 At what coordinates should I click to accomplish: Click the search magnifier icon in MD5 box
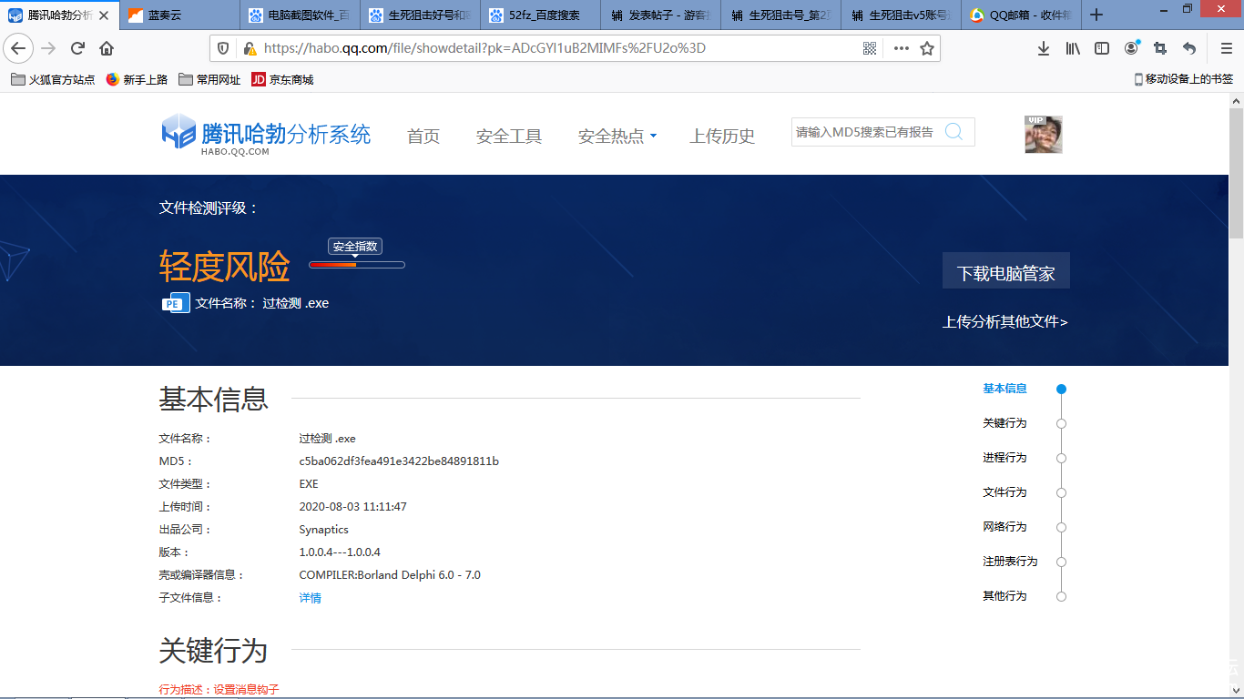pyautogui.click(x=953, y=132)
